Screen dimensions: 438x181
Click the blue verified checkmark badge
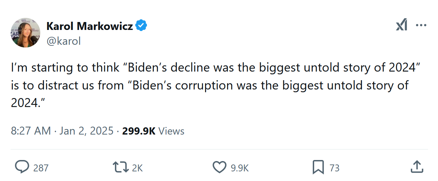pos(141,25)
